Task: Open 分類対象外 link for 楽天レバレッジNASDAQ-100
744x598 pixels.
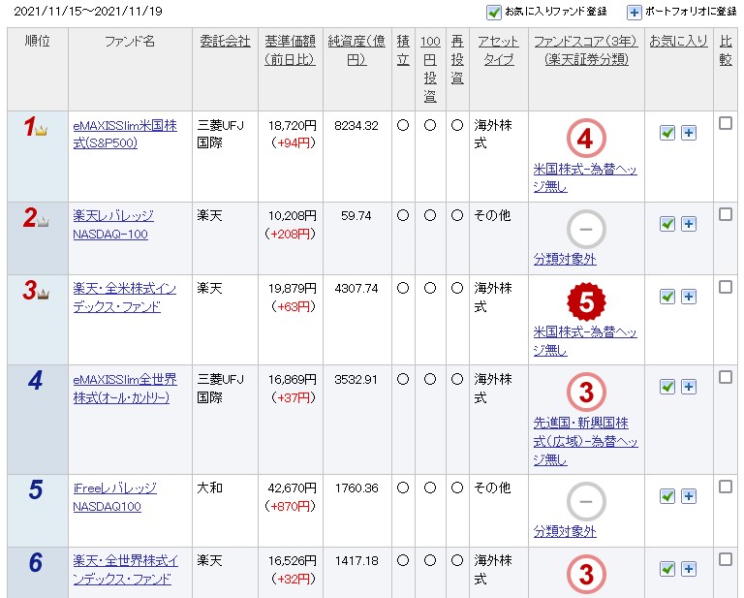Action: 565,259
